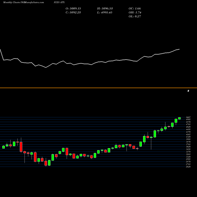Click the price axis label 3745

(x=188, y=144)
